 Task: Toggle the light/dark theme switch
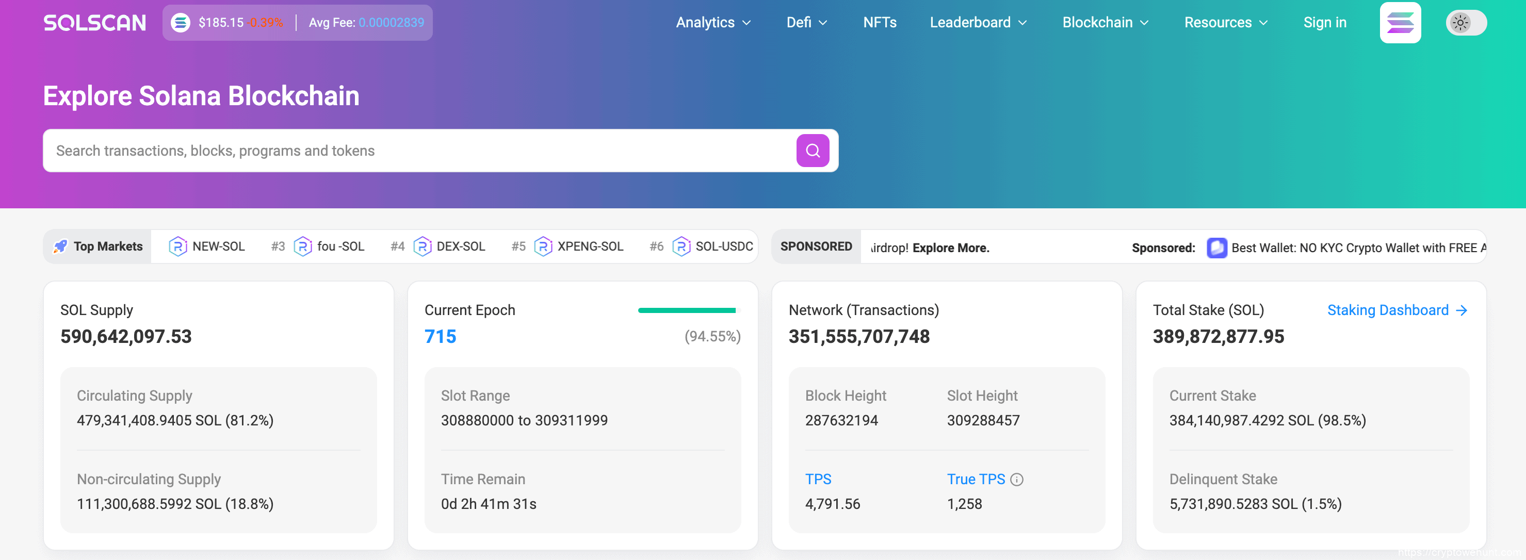coord(1466,23)
